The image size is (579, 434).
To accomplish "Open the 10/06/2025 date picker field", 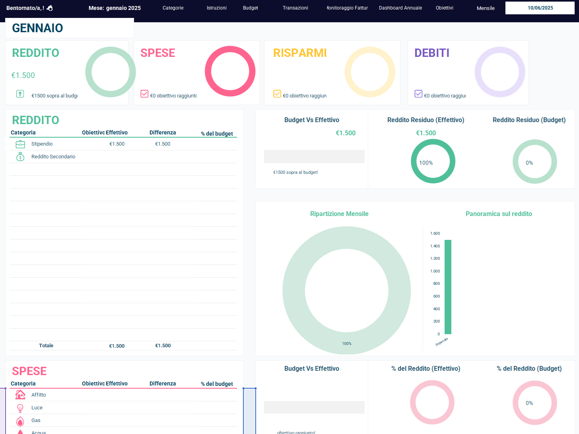I will tap(540, 8).
